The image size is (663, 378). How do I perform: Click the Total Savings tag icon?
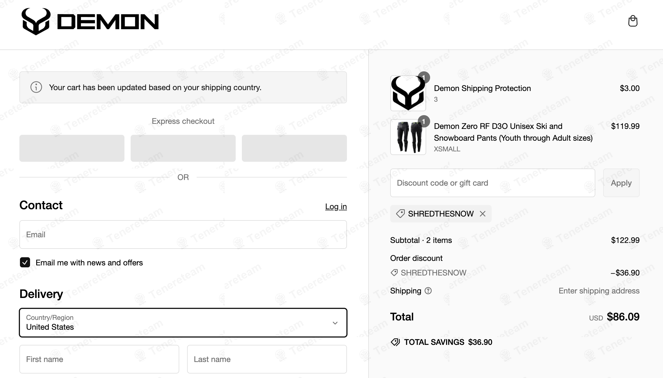395,342
